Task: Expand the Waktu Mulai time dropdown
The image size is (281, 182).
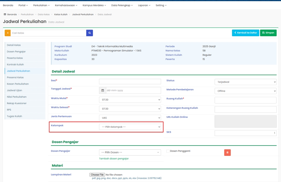Action: 130,100
